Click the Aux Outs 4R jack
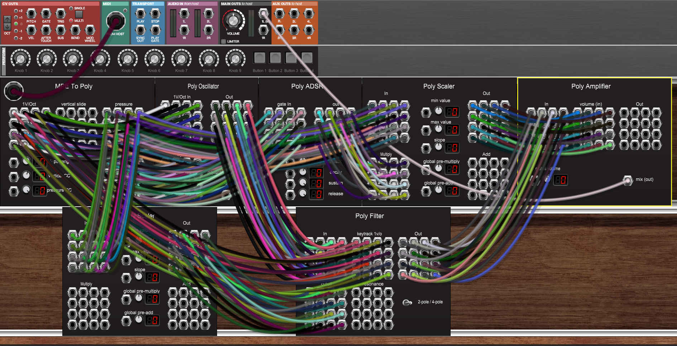The width and height of the screenshot is (677, 346). (x=309, y=30)
